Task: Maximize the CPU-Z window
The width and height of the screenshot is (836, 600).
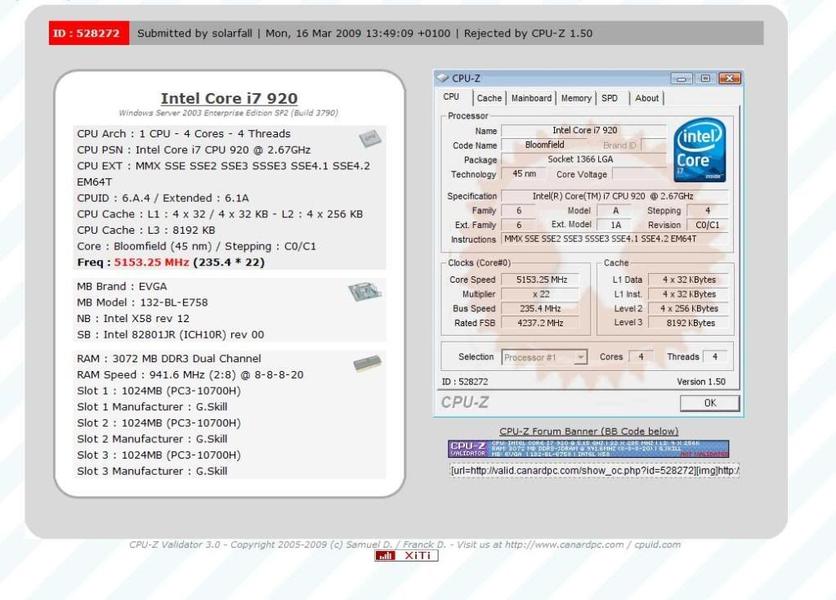Action: [x=705, y=78]
